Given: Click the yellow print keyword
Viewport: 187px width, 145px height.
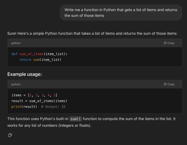Looking at the screenshot, I should (x=16, y=107).
